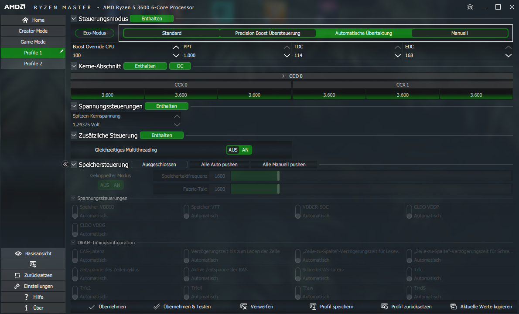Toggle Eco-Modus

[x=95, y=33]
